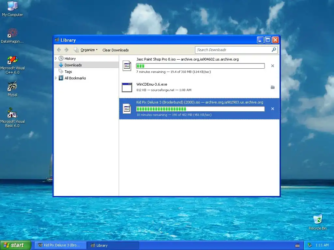Click the search magnifier icon

274,50
